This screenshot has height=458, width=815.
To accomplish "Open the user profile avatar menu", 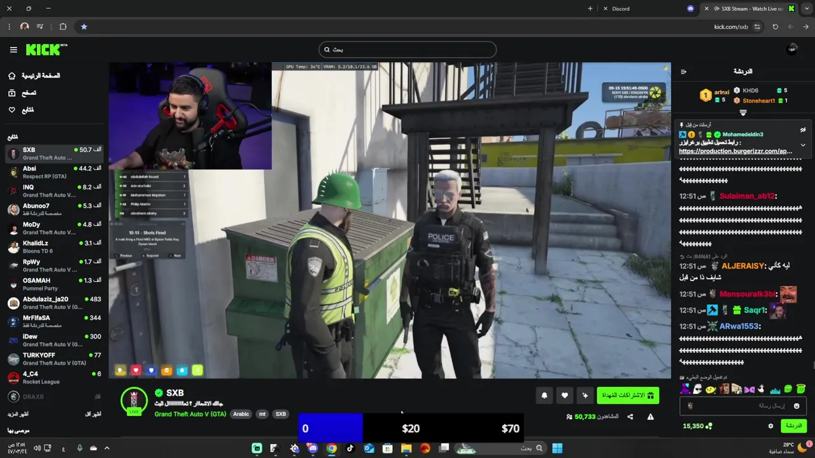I will [792, 50].
